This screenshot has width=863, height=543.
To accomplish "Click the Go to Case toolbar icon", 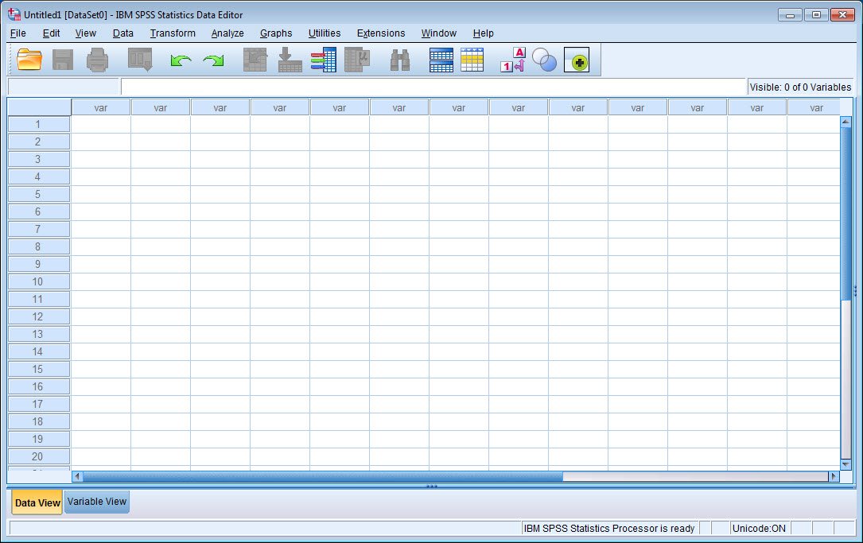I will click(255, 60).
